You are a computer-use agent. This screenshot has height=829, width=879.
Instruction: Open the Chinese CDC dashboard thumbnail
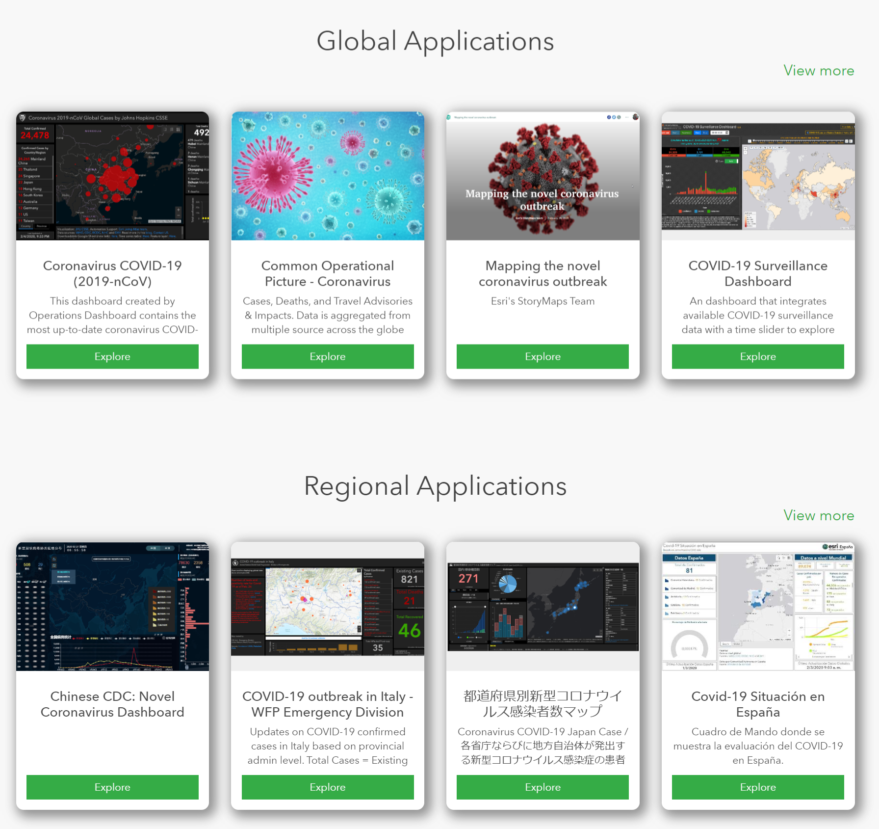pos(112,607)
